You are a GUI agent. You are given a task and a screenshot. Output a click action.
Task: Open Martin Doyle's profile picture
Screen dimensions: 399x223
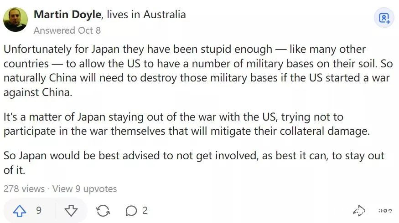click(x=16, y=20)
